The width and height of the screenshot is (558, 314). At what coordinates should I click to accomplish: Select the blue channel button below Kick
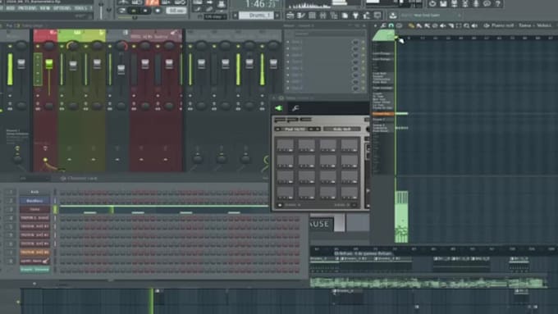click(x=34, y=201)
